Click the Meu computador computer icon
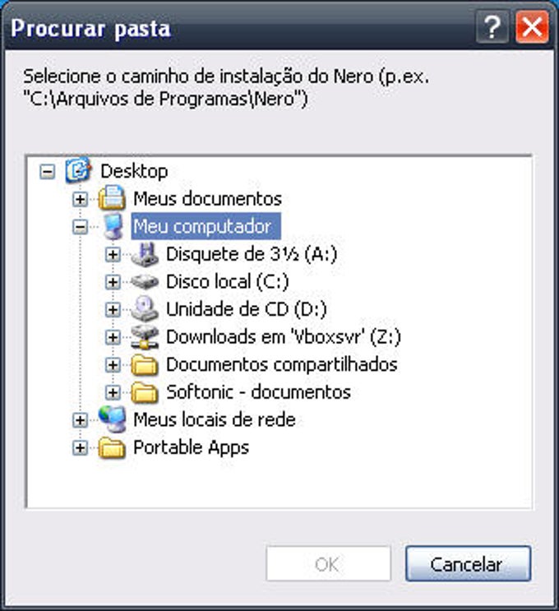The height and width of the screenshot is (611, 559). pos(113,226)
